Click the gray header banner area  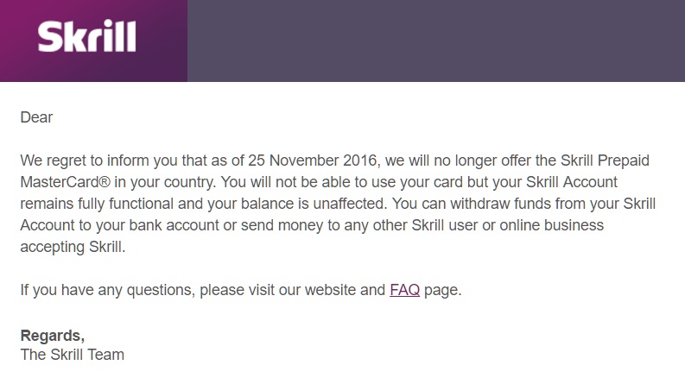[x=435, y=41]
